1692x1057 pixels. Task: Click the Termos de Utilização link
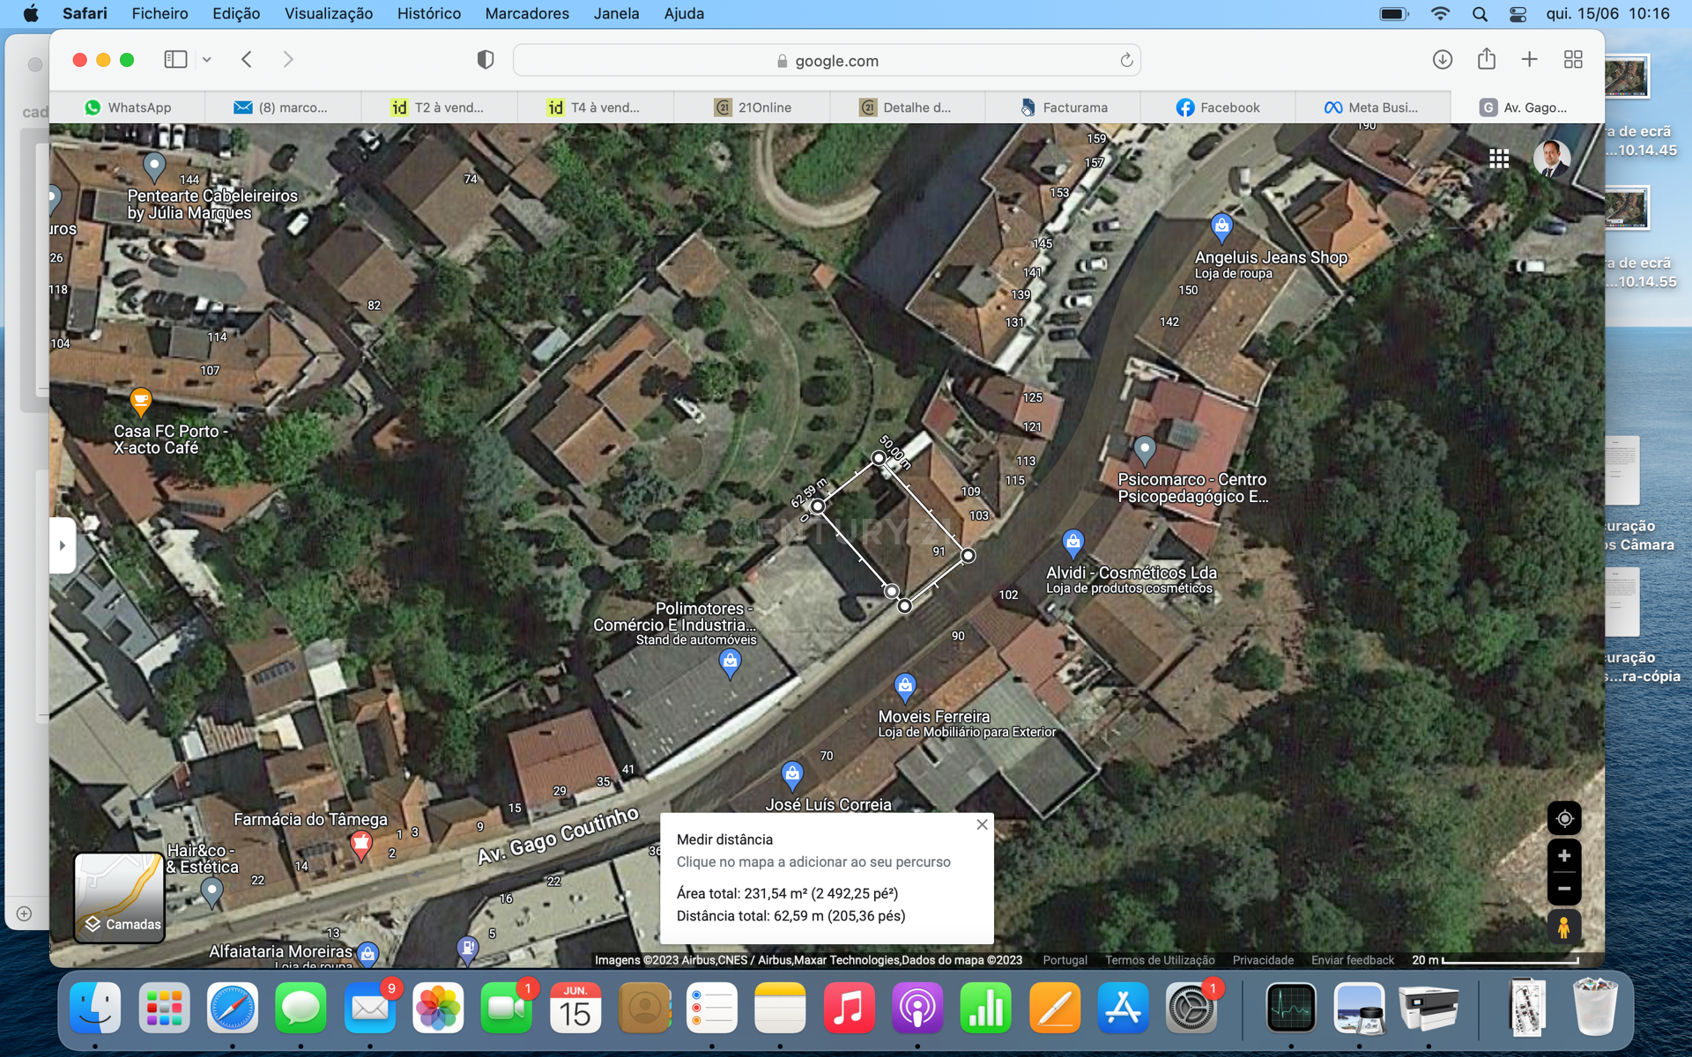[x=1160, y=960]
